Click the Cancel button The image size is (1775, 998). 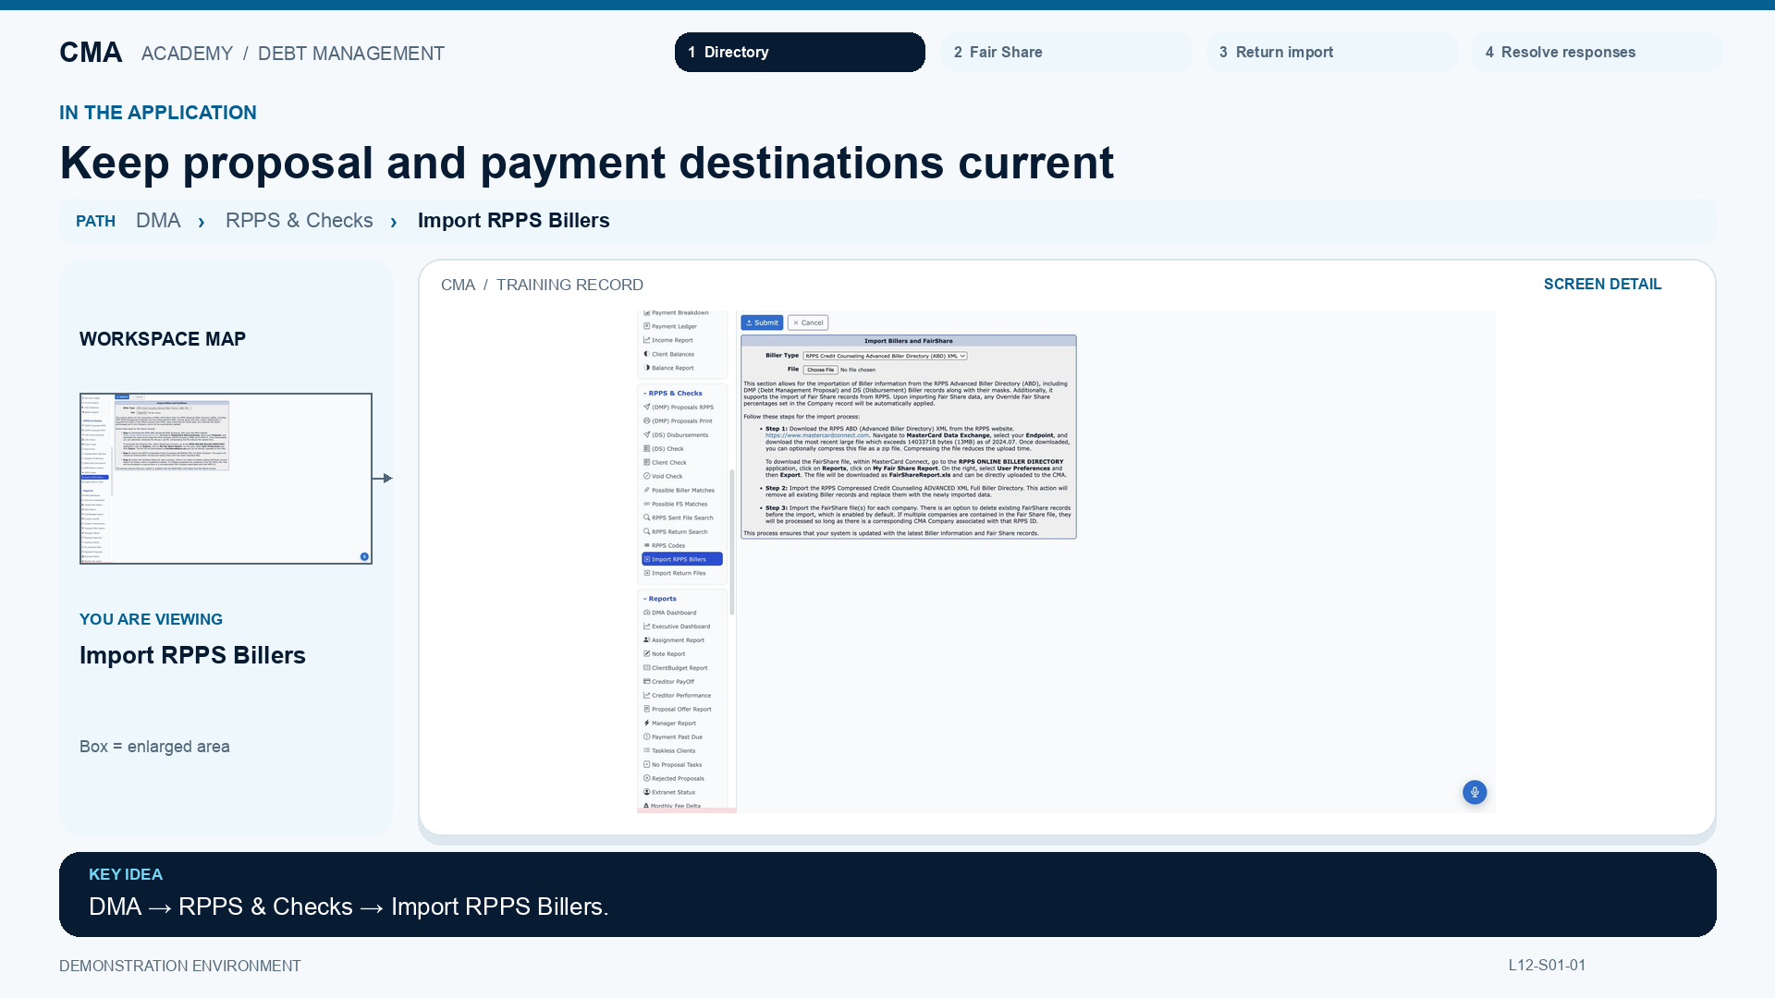(808, 323)
